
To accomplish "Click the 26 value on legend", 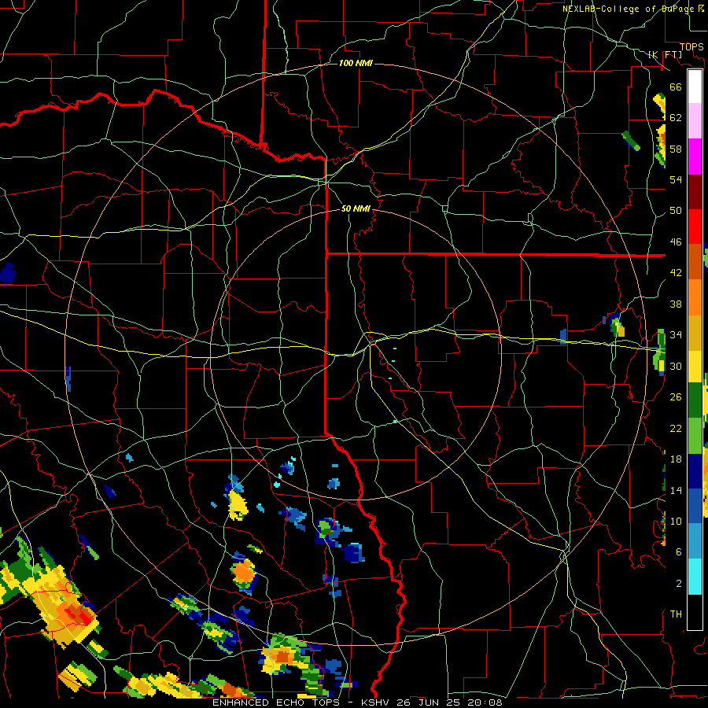I will (676, 397).
